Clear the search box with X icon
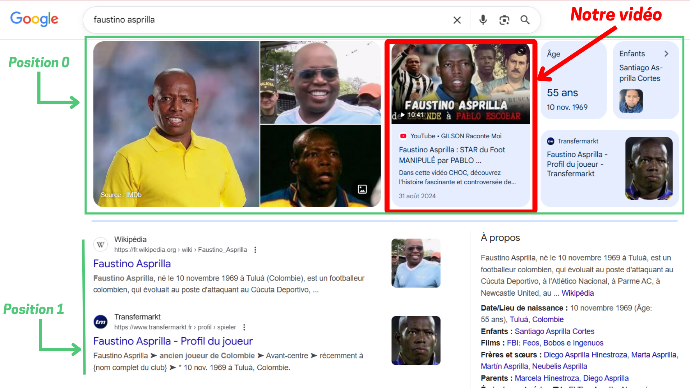The width and height of the screenshot is (690, 388). tap(457, 20)
